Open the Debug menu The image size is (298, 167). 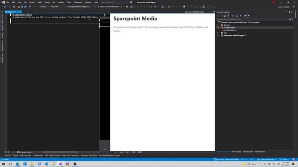pos(47,2)
